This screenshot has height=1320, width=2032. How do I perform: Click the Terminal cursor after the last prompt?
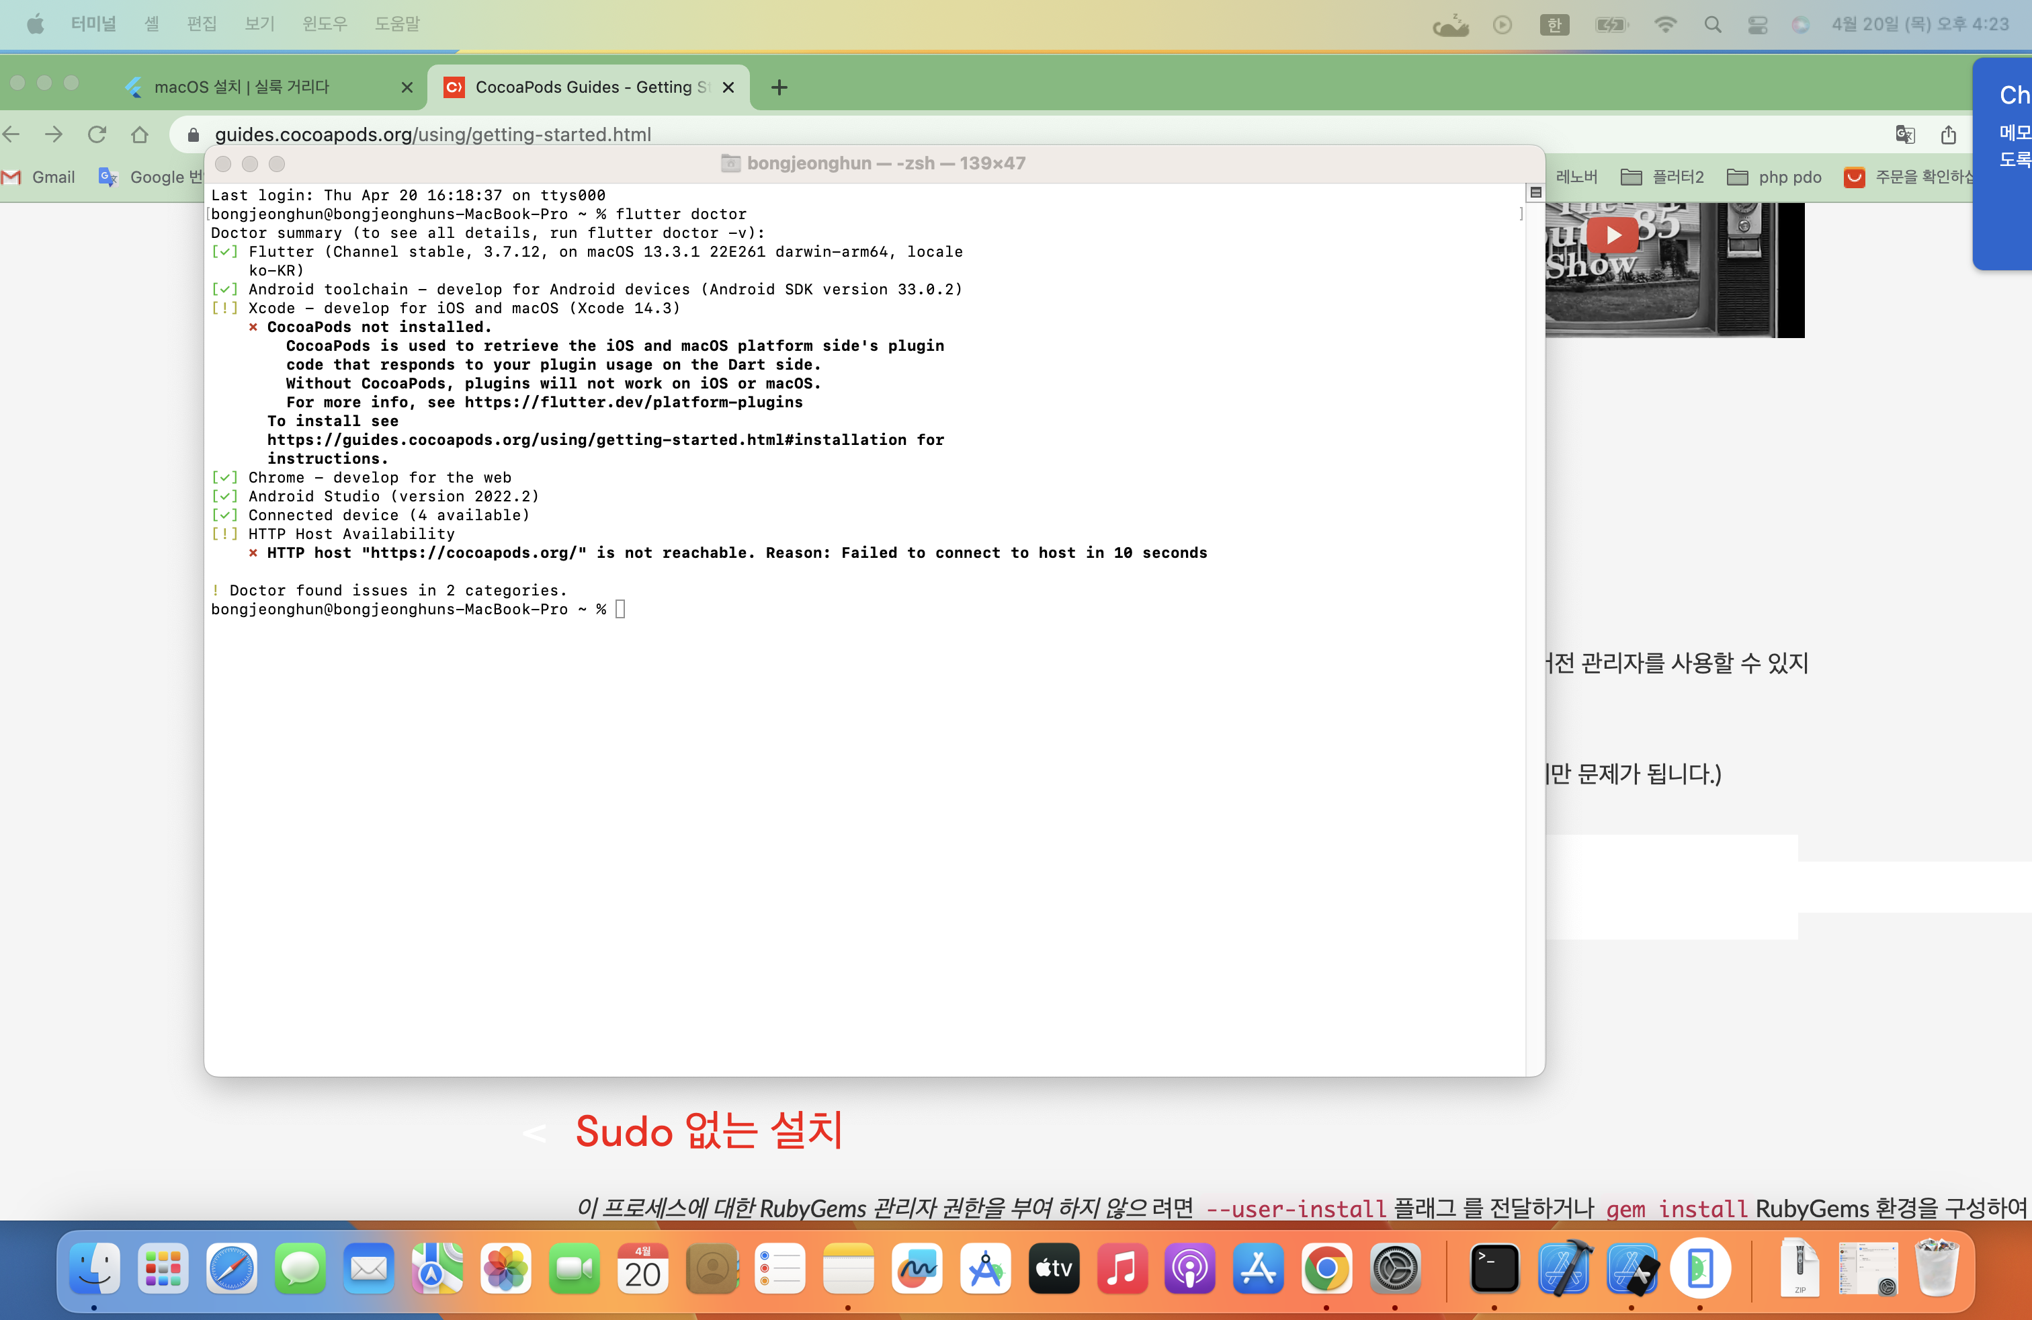[621, 609]
